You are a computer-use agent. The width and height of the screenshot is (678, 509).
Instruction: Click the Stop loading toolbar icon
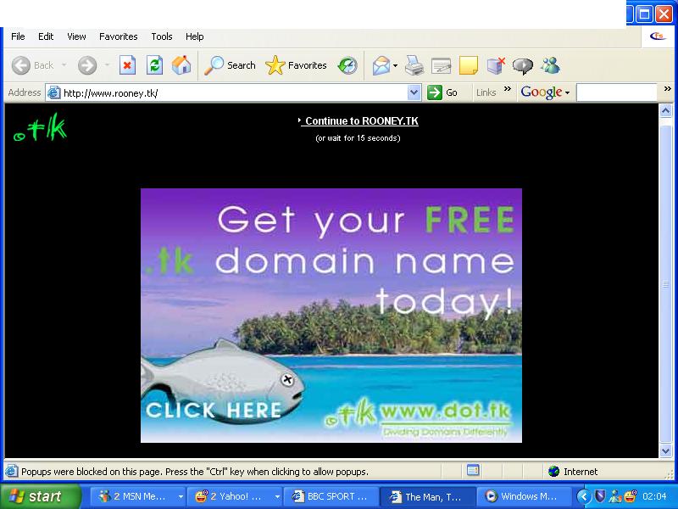(x=127, y=65)
